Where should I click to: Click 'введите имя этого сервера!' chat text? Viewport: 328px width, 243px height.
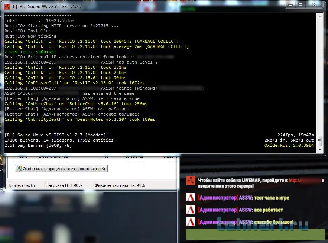226,186
